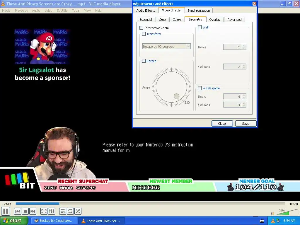The width and height of the screenshot is (300, 225).
Task: Click the network tray icon beside VLC cone
Action: [x=278, y=221]
